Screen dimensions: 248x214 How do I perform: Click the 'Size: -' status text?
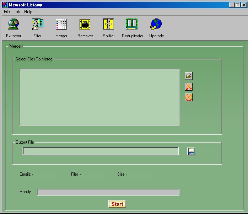[122, 174]
